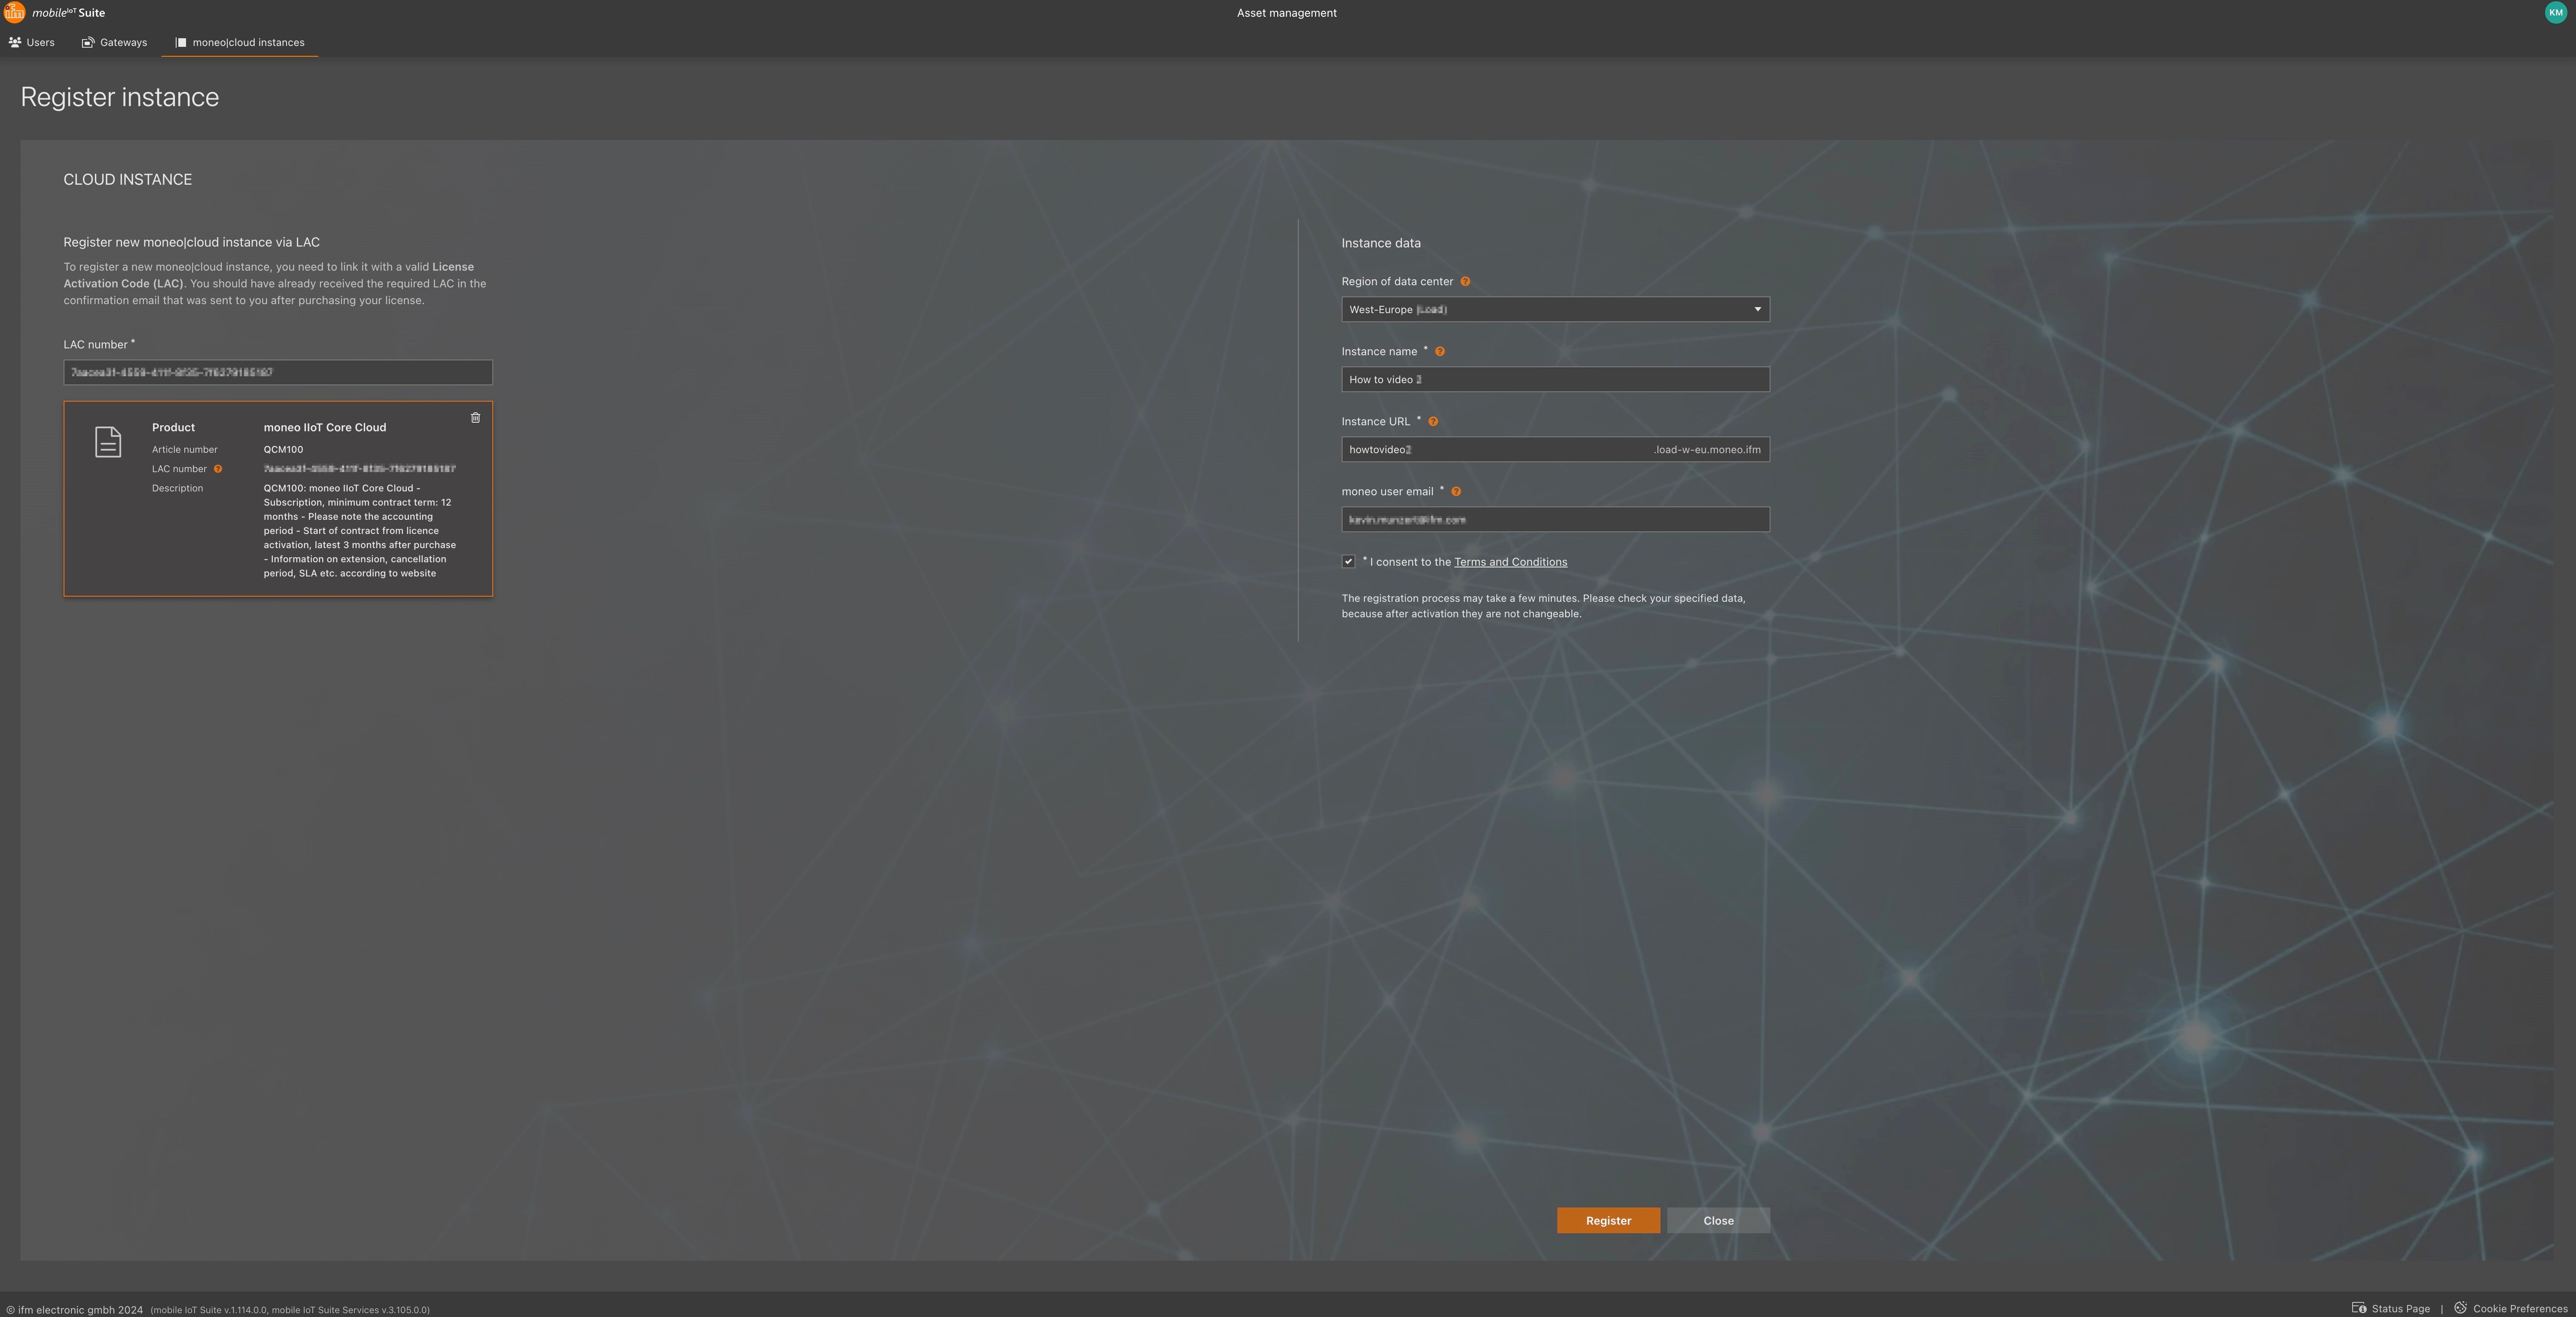
Task: Click the Gateways icon in tab bar
Action: (x=88, y=42)
